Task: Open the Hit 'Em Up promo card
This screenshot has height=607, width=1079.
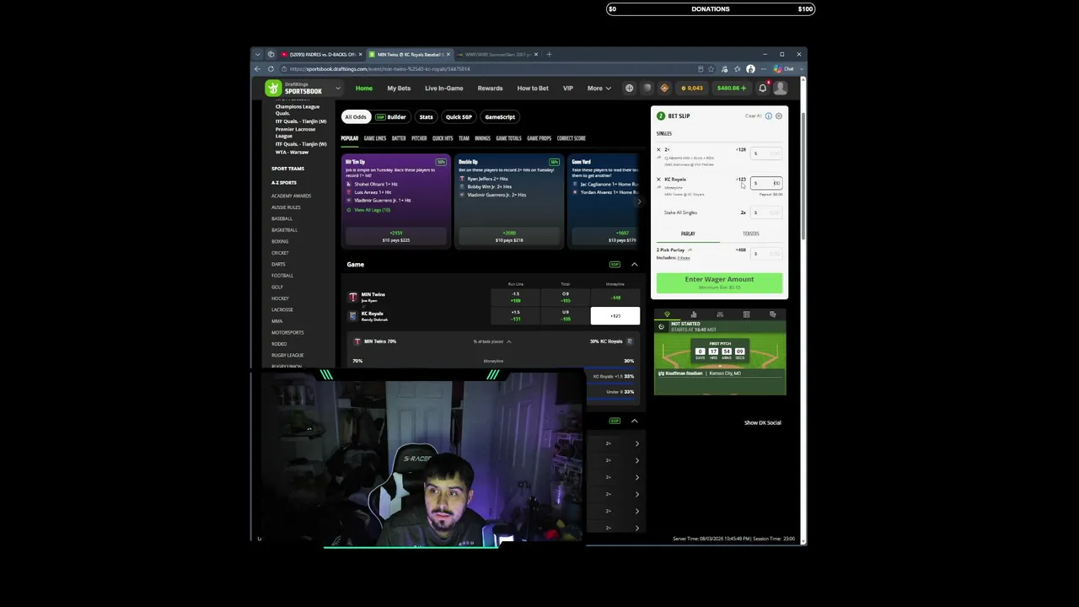Action: point(396,201)
